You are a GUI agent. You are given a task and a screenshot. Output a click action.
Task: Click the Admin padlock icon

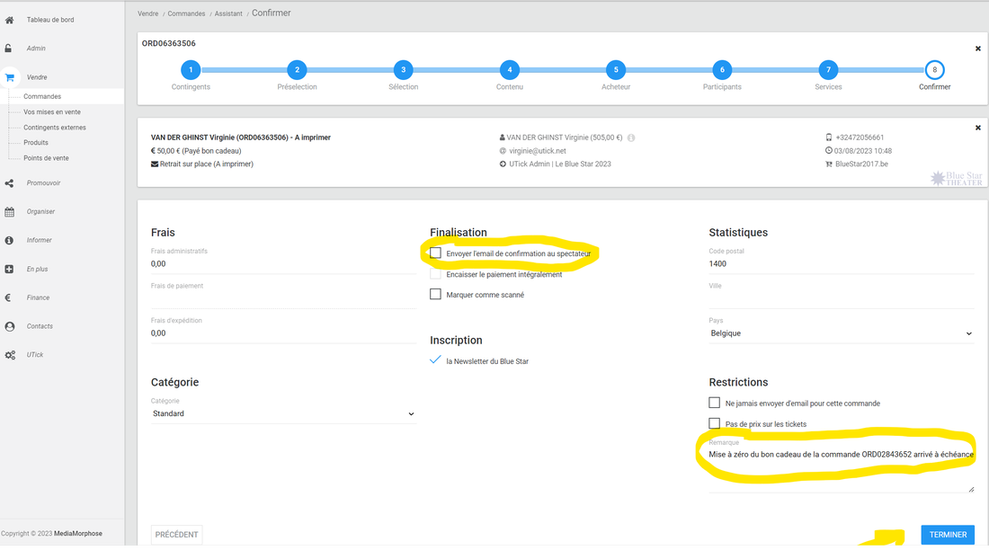(9, 49)
